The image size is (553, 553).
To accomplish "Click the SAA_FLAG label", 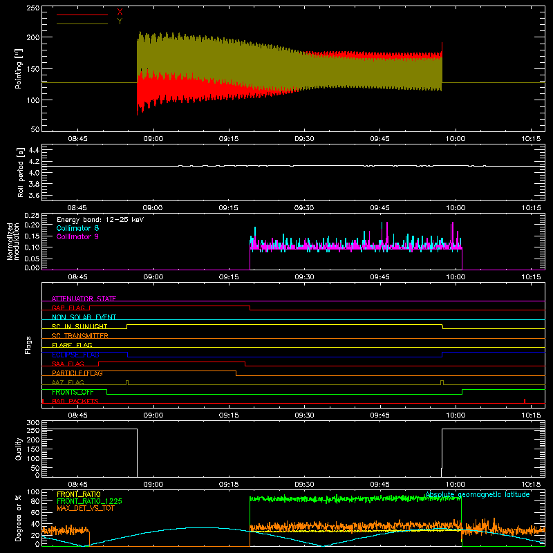I will click(x=68, y=364).
